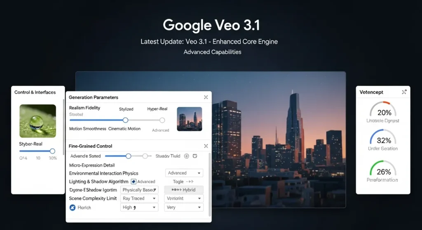
Task: Click the 20% gauge in Vetencept panel
Action: tap(383, 109)
